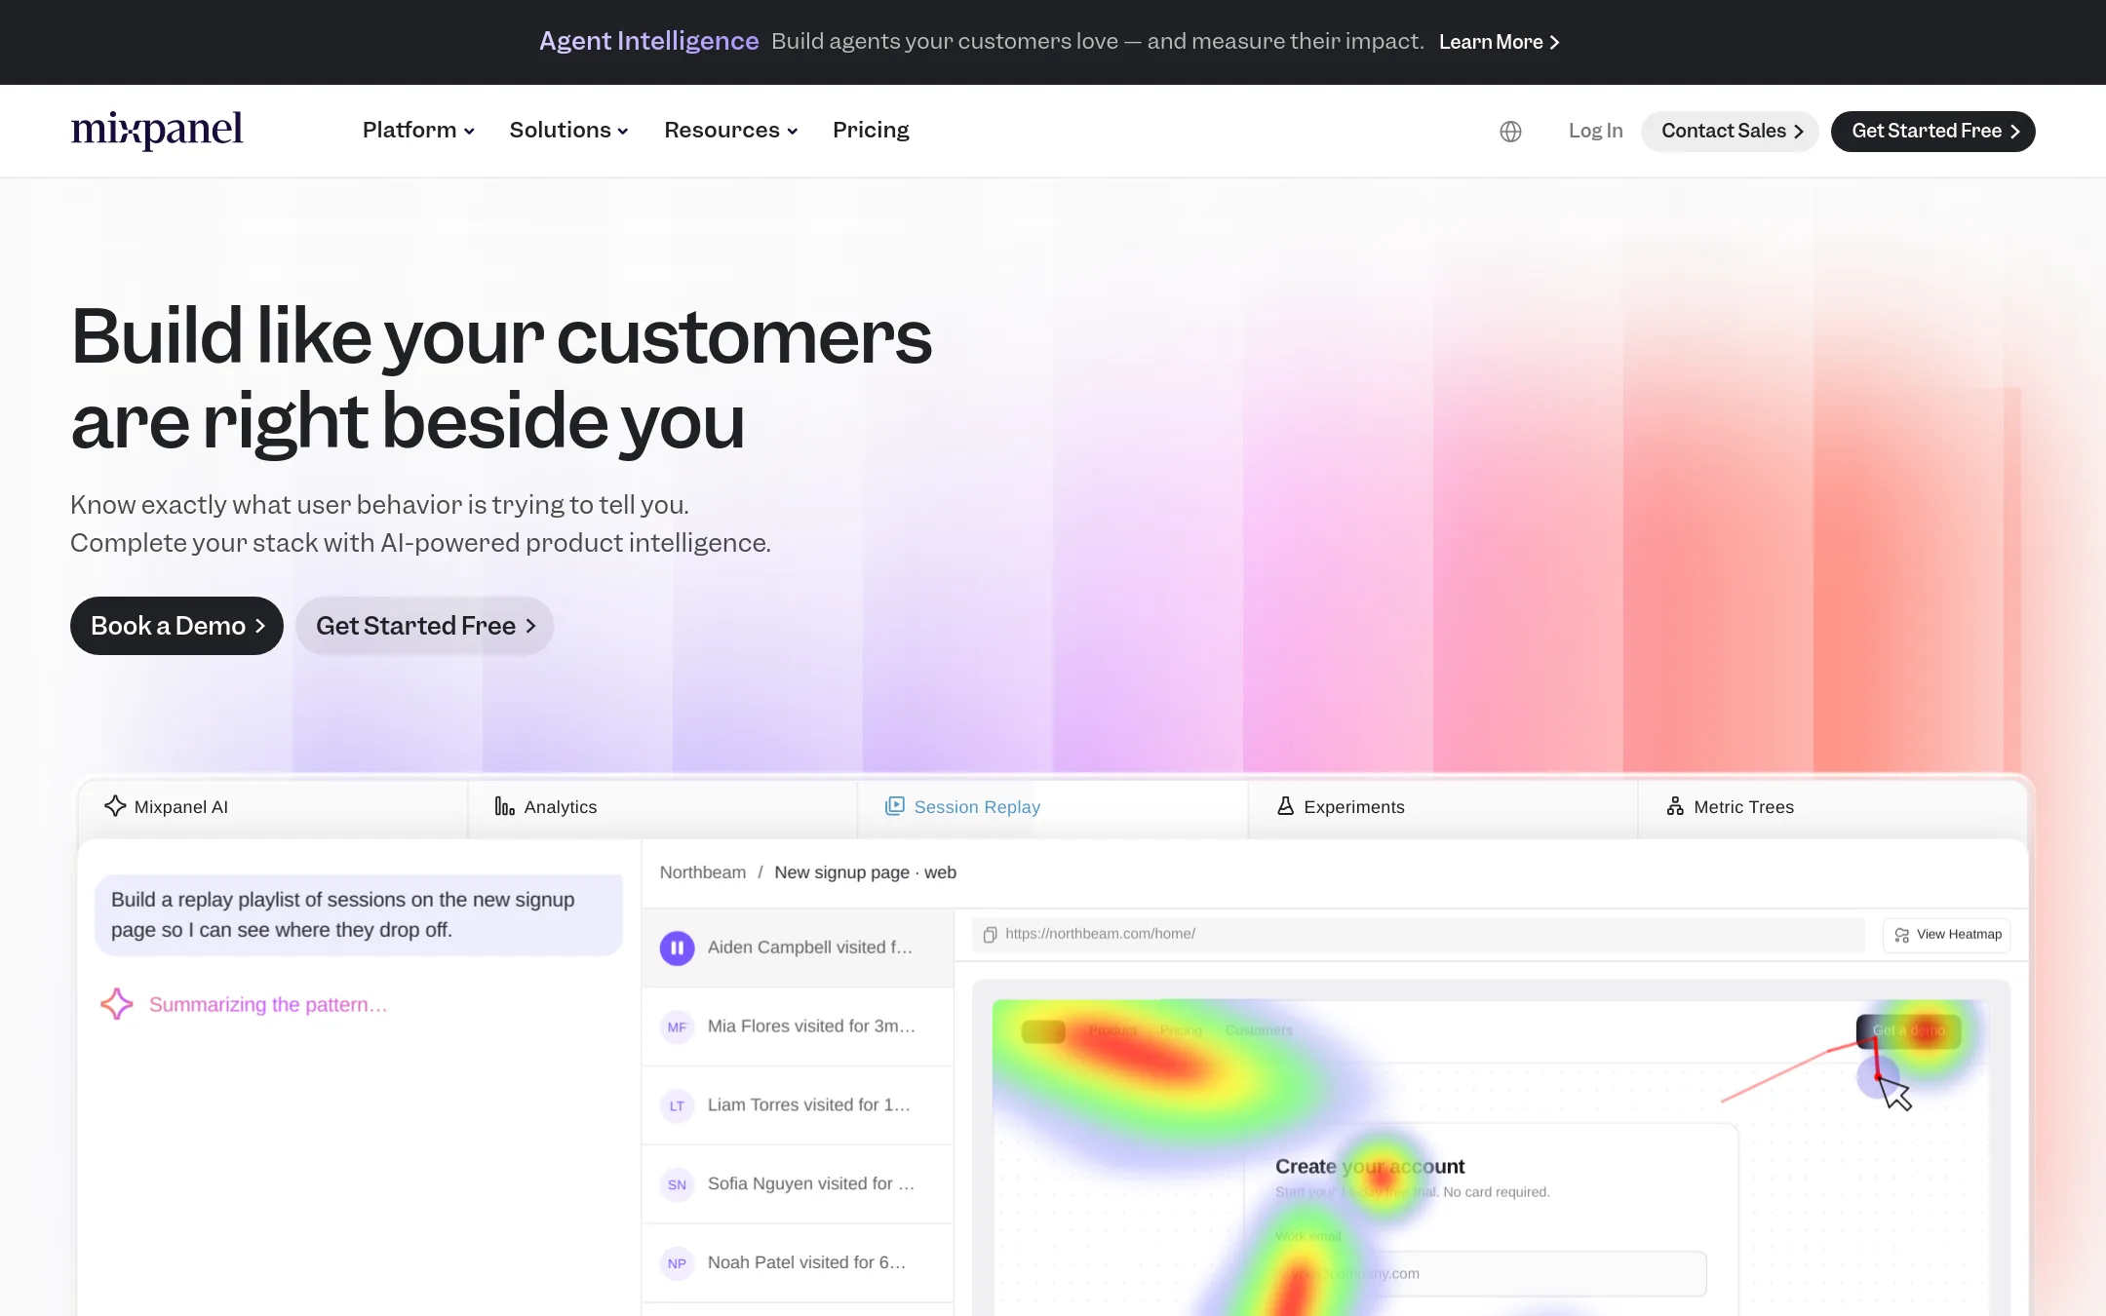Switch to the Analytics tab
This screenshot has height=1316, width=2106.
(x=663, y=807)
